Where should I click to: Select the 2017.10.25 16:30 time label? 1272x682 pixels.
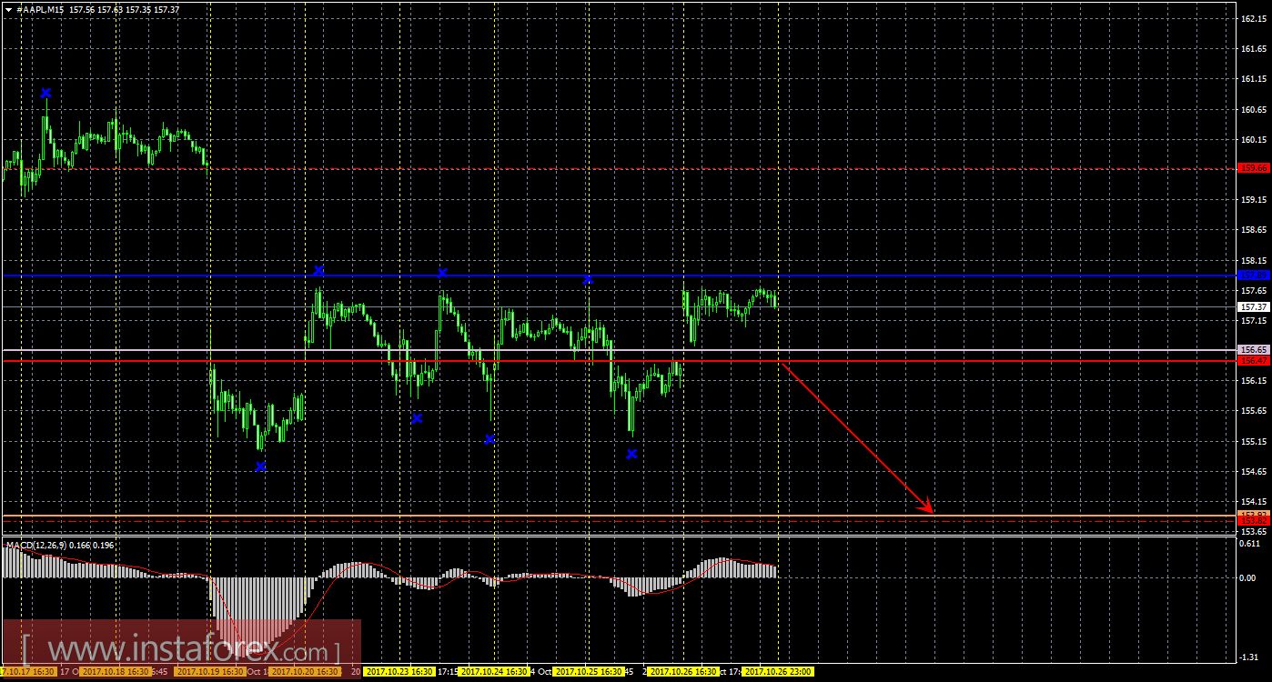(x=590, y=672)
